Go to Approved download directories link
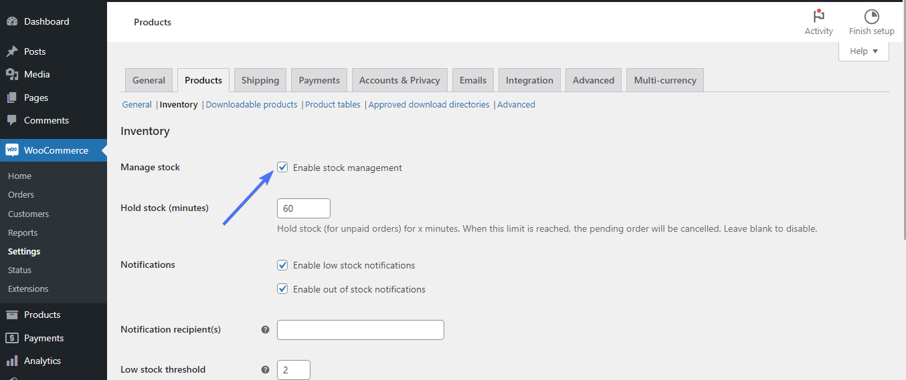Image resolution: width=906 pixels, height=380 pixels. (429, 105)
